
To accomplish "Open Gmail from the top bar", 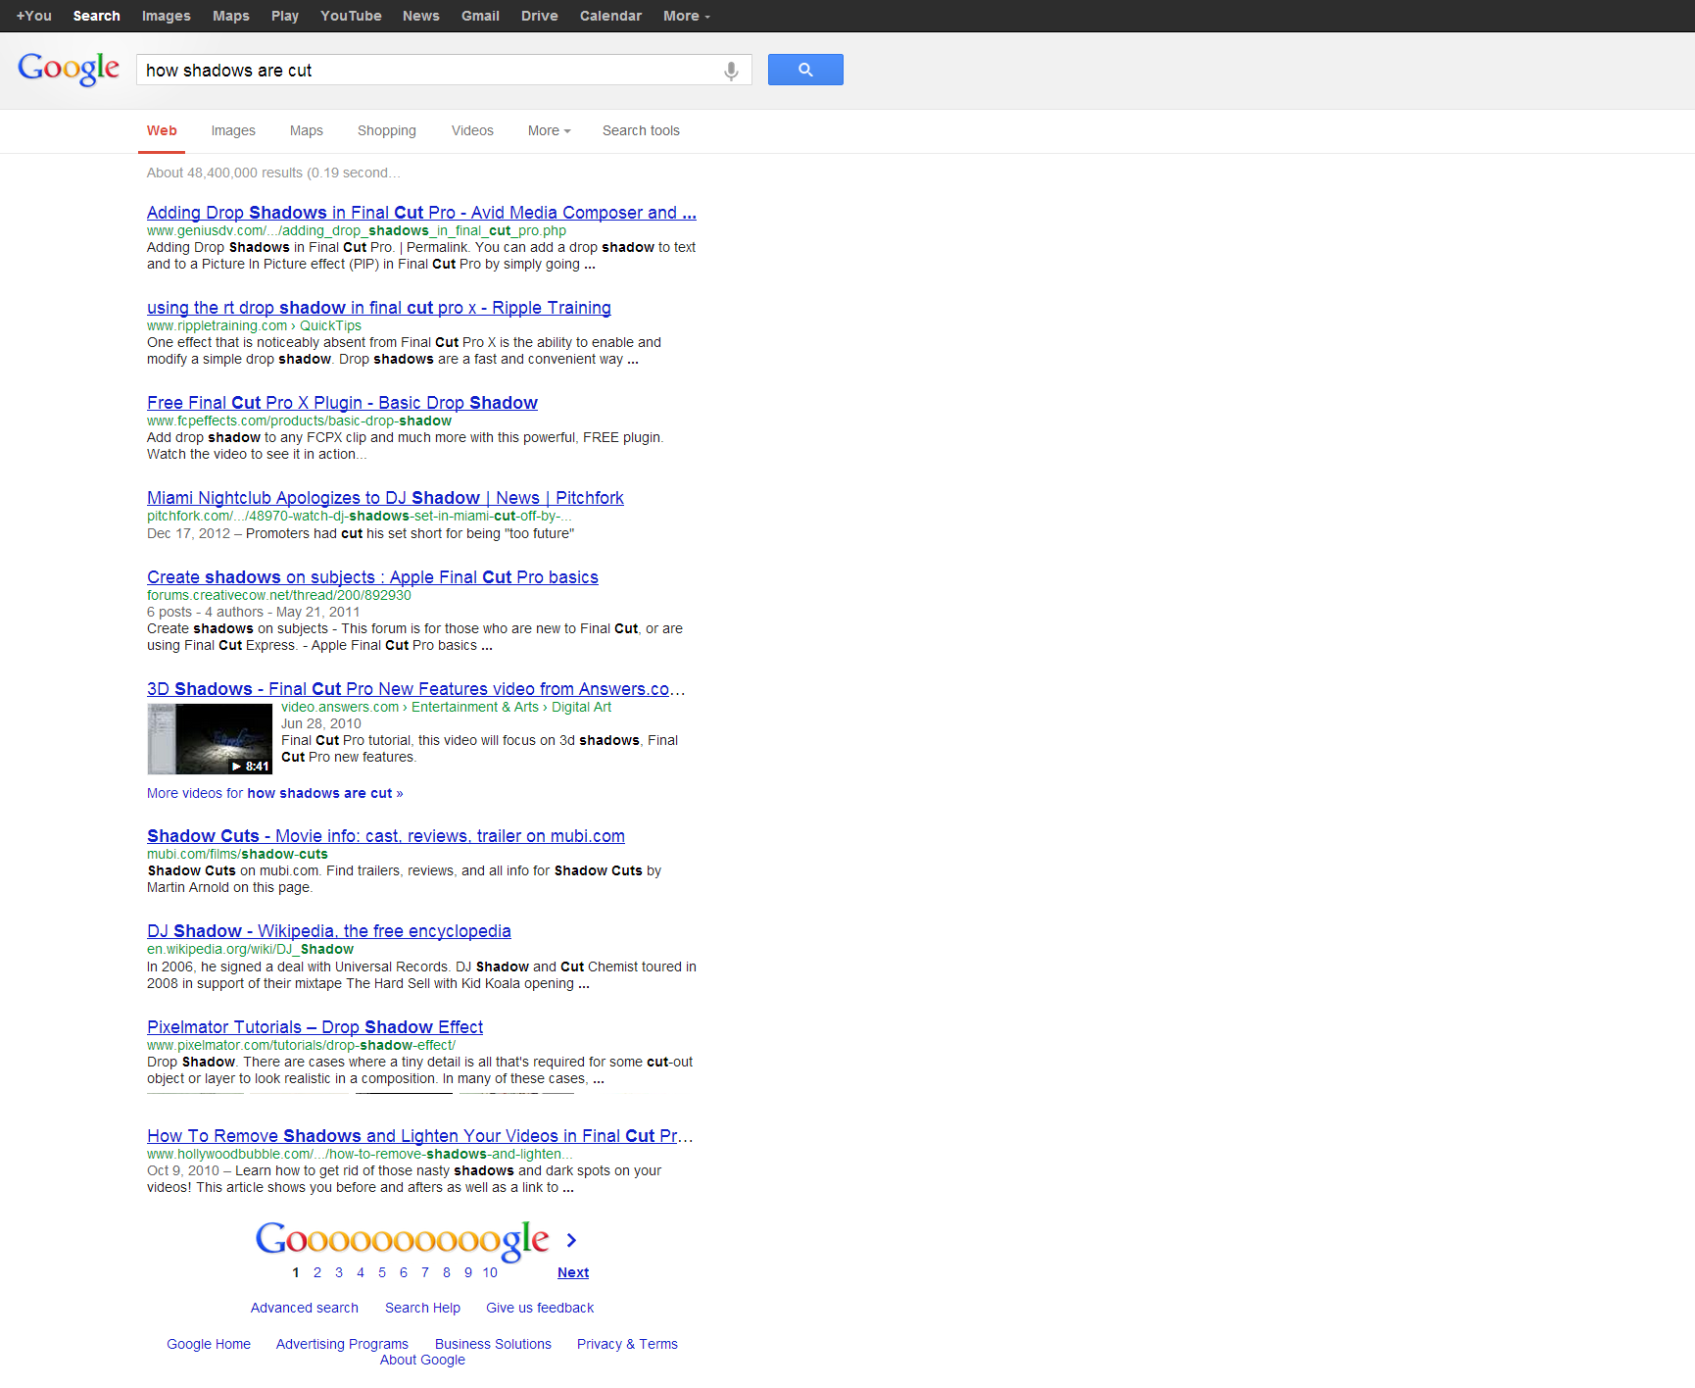I will (x=480, y=16).
